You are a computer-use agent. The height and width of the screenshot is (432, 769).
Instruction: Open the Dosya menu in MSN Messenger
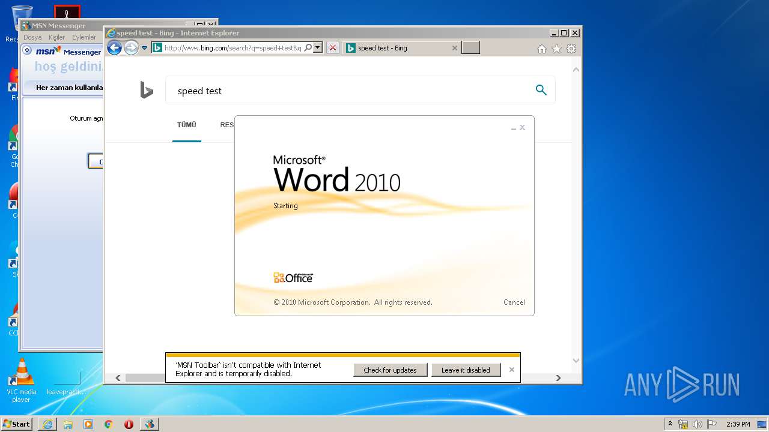click(x=32, y=37)
